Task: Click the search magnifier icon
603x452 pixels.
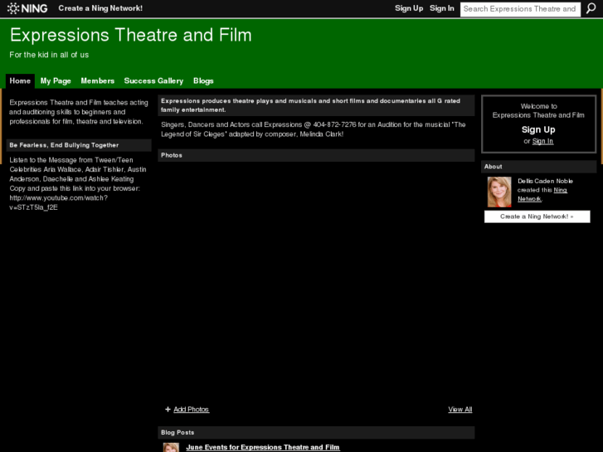Action: 591,8
